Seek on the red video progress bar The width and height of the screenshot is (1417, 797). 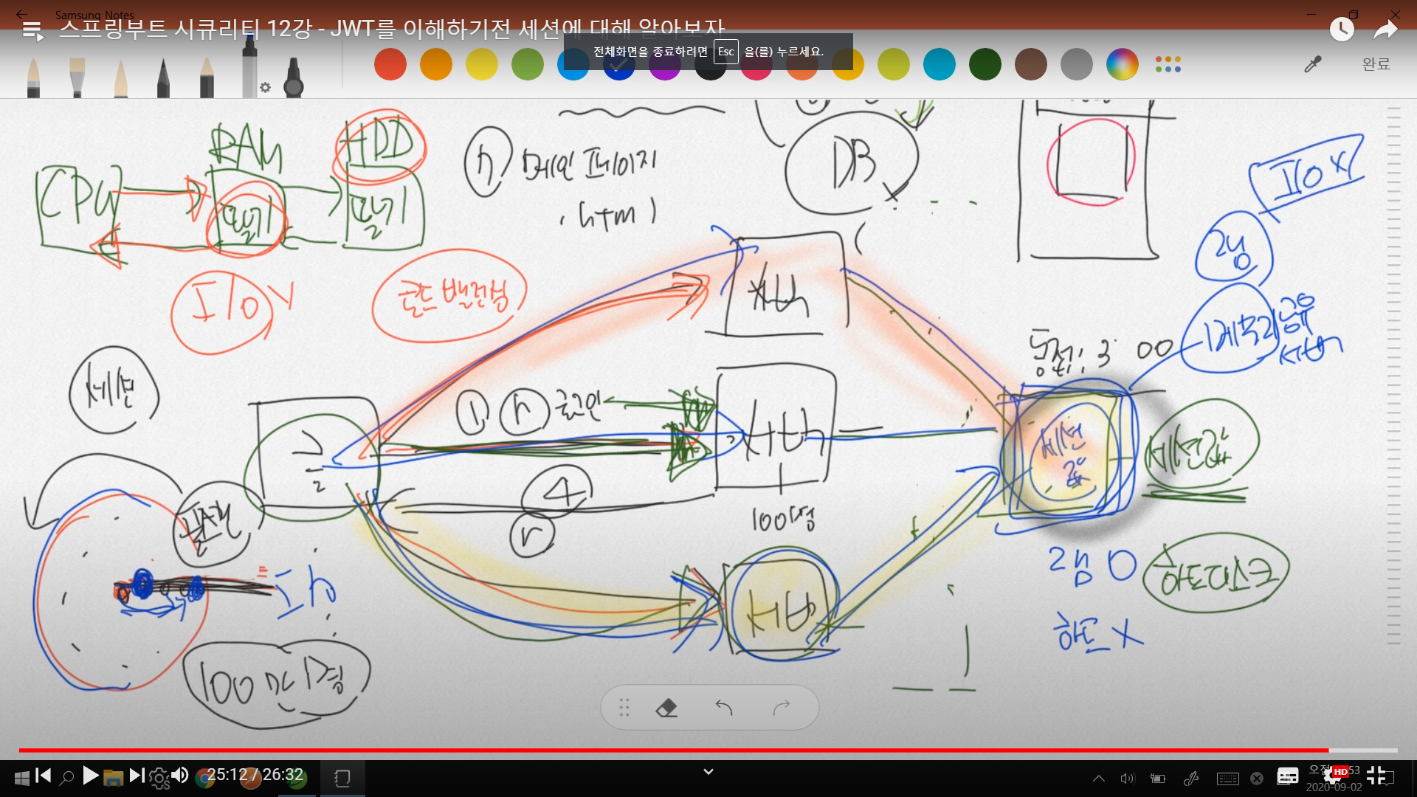click(664, 750)
